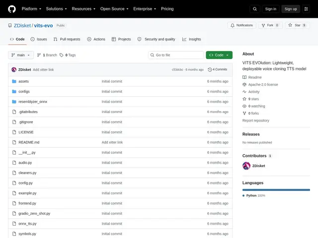Click ZDisket avatar in latest commit row
318x238 pixels.
coord(14,69)
